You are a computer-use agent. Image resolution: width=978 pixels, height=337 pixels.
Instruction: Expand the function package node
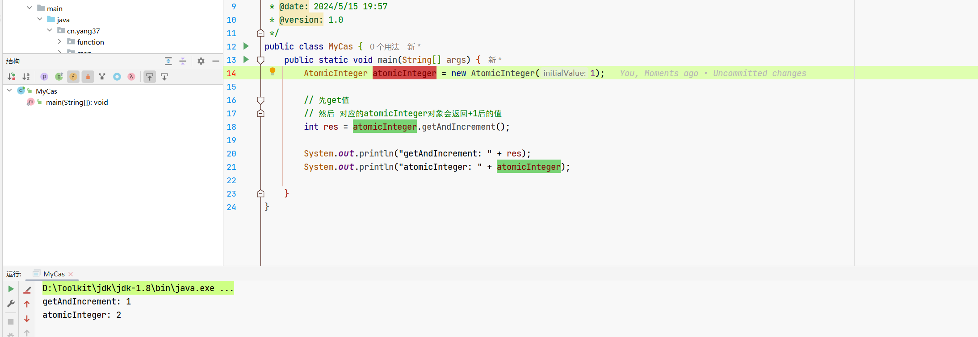pos(59,41)
